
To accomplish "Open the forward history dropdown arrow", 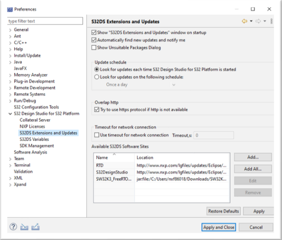I will coord(265,21).
